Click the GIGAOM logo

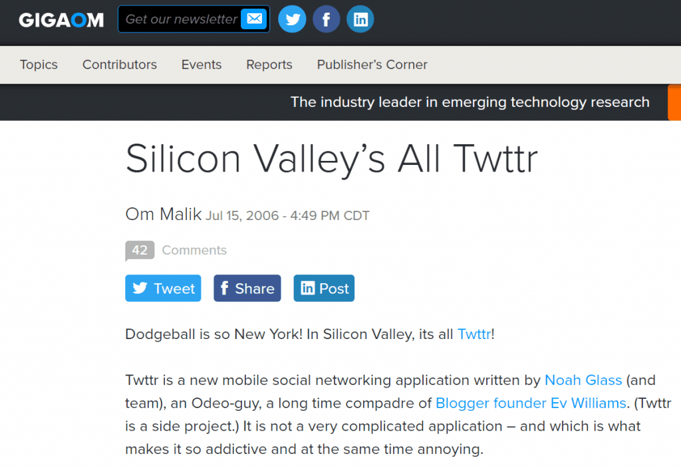61,19
